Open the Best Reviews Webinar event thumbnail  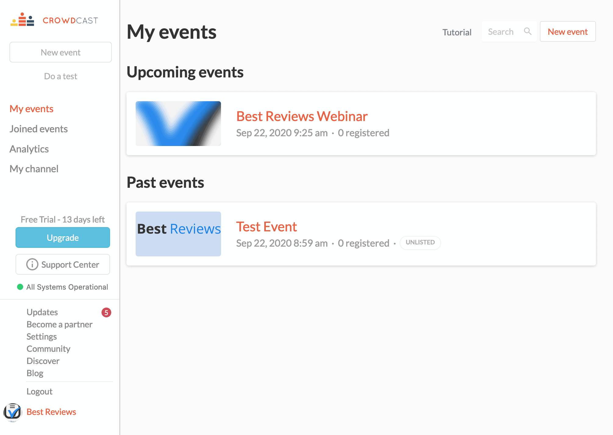(178, 123)
